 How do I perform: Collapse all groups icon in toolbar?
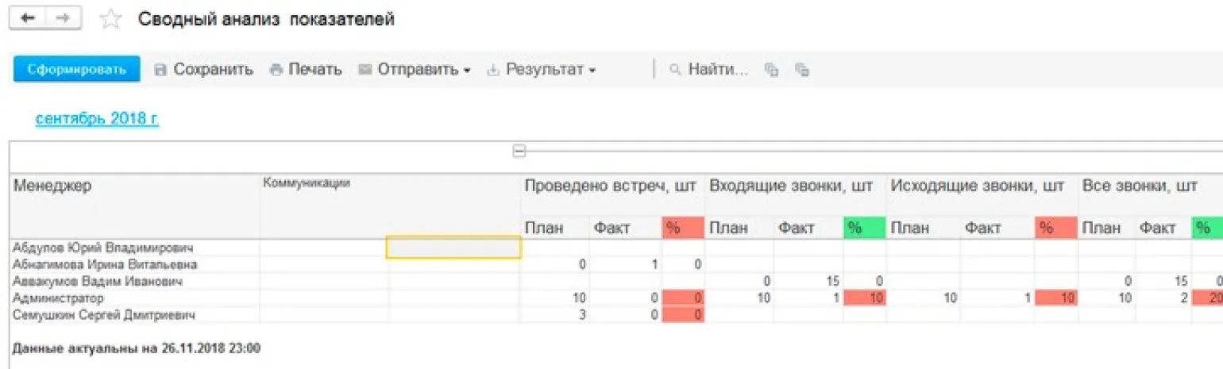[802, 70]
